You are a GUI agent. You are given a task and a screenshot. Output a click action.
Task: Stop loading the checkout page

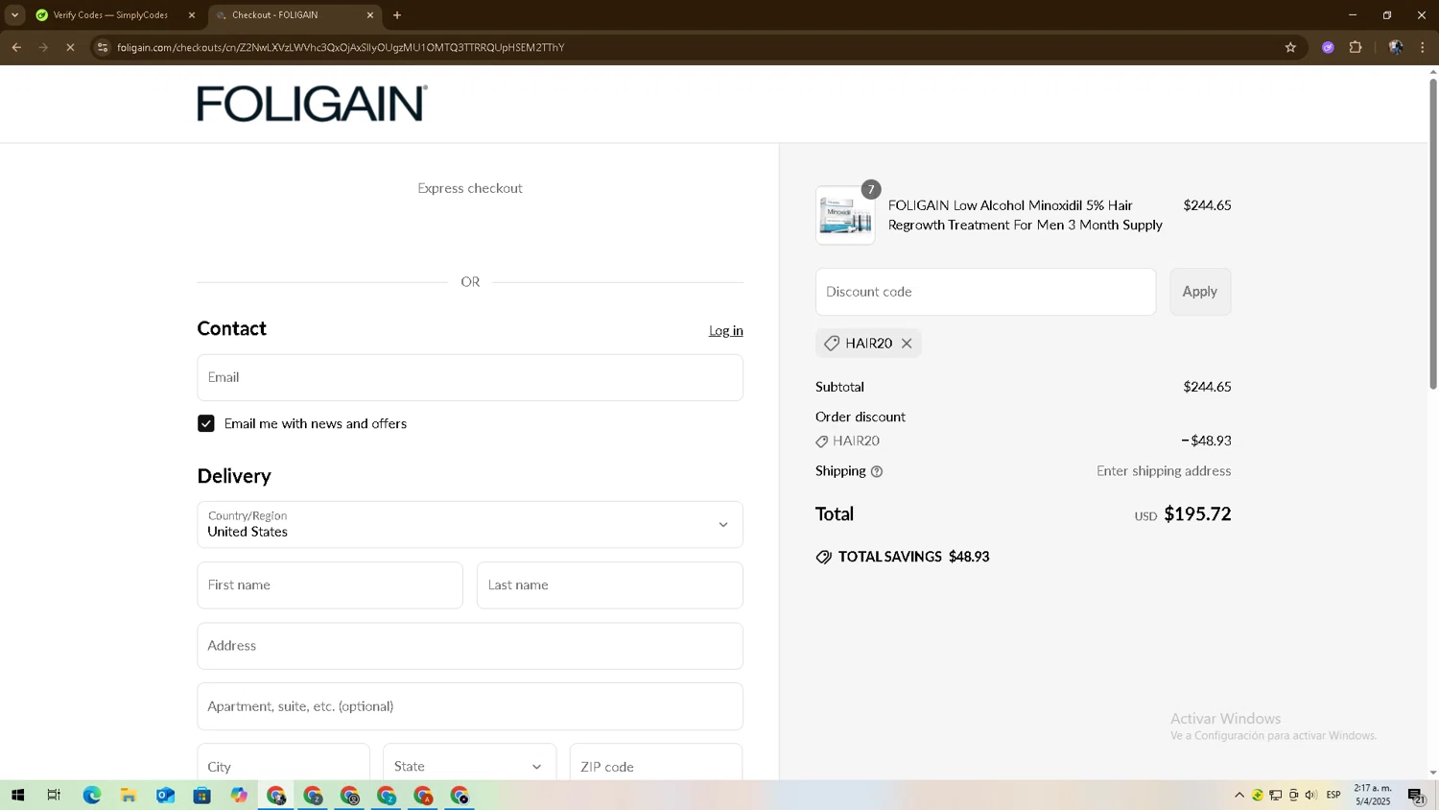pyautogui.click(x=70, y=47)
